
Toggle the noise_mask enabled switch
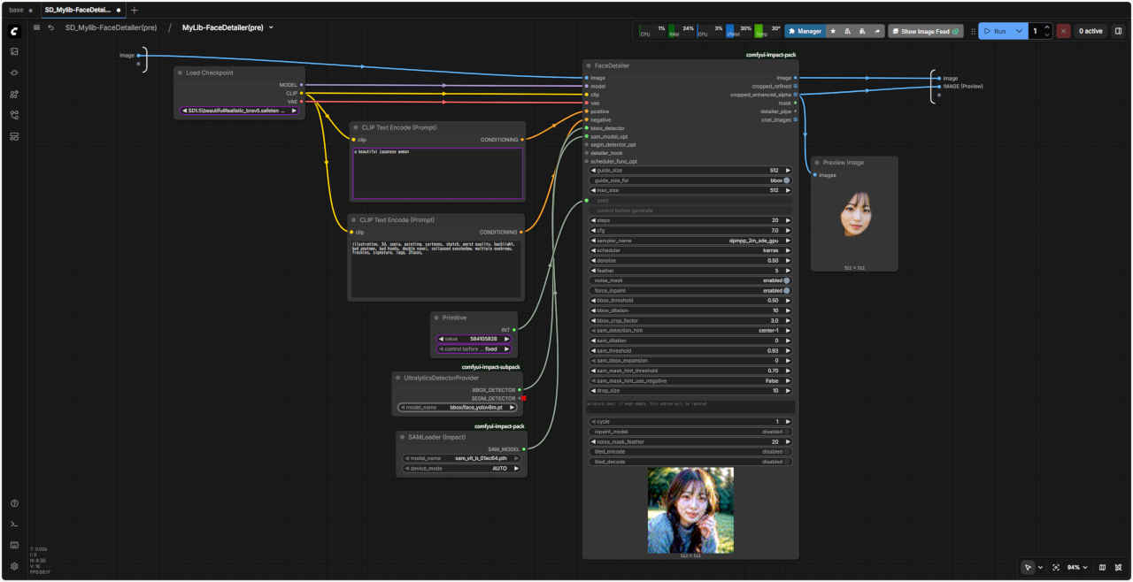786,280
